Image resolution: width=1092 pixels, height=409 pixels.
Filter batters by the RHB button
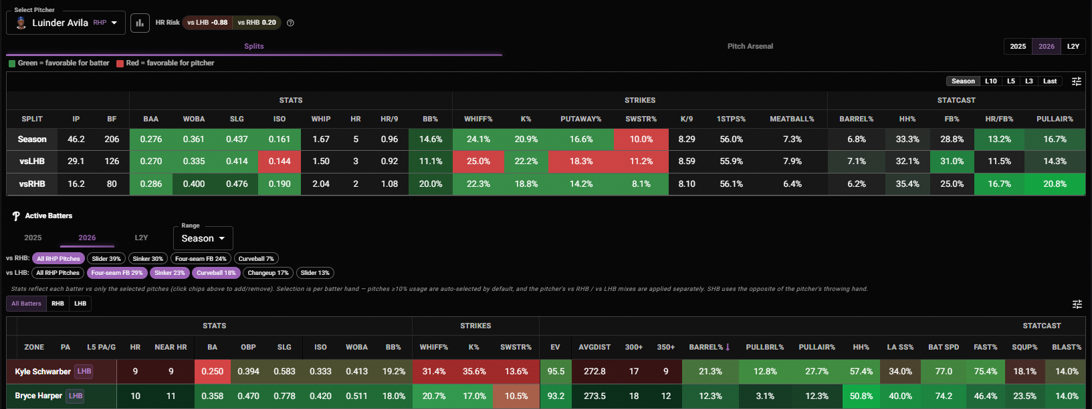tap(58, 304)
